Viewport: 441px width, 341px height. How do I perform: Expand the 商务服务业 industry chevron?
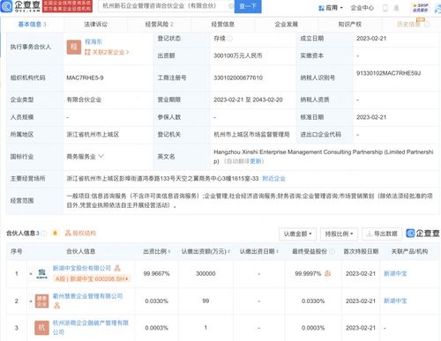pos(101,156)
